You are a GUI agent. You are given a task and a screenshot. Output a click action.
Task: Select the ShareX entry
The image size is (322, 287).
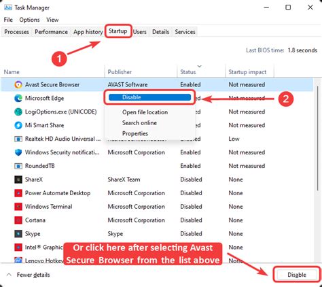click(34, 180)
